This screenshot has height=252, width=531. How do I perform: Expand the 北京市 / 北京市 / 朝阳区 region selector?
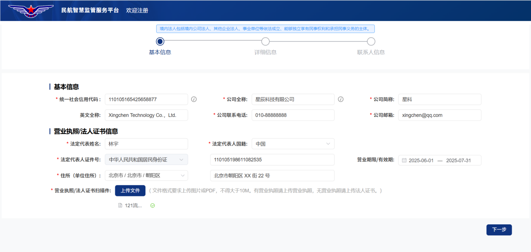point(146,175)
